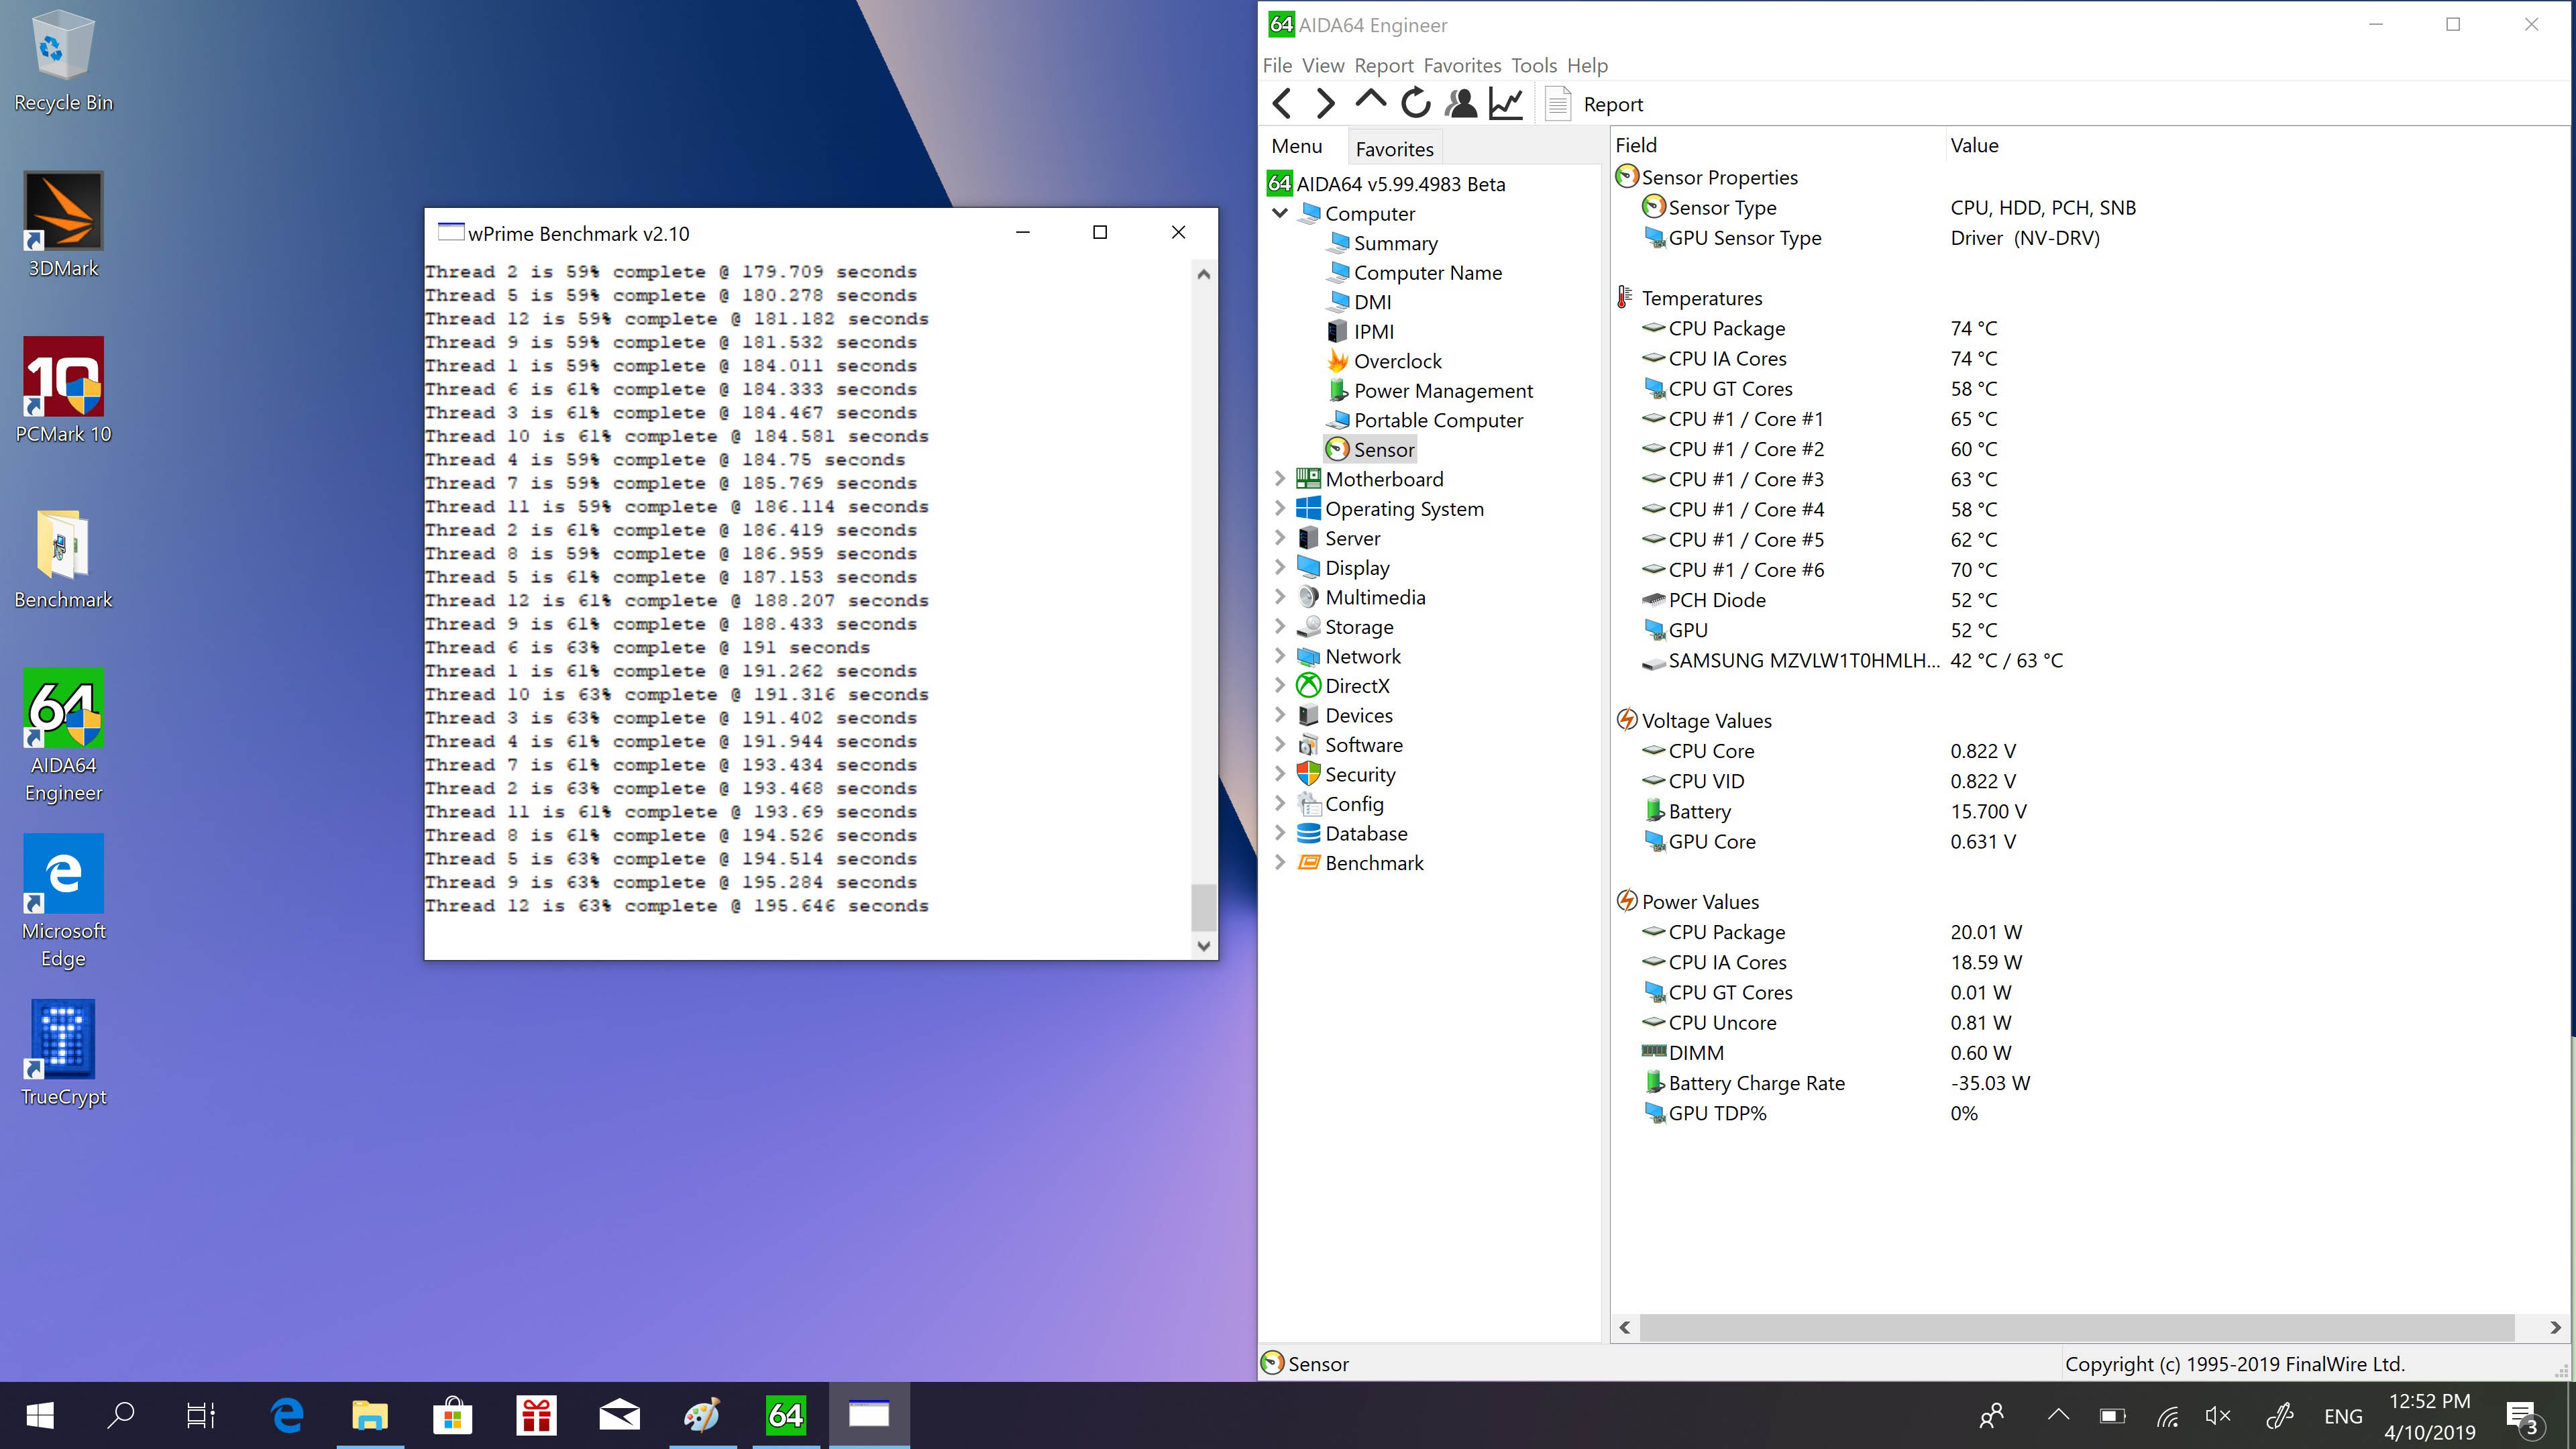Select the Database tree item
This screenshot has width=2576, height=1449.
pos(1353,833)
